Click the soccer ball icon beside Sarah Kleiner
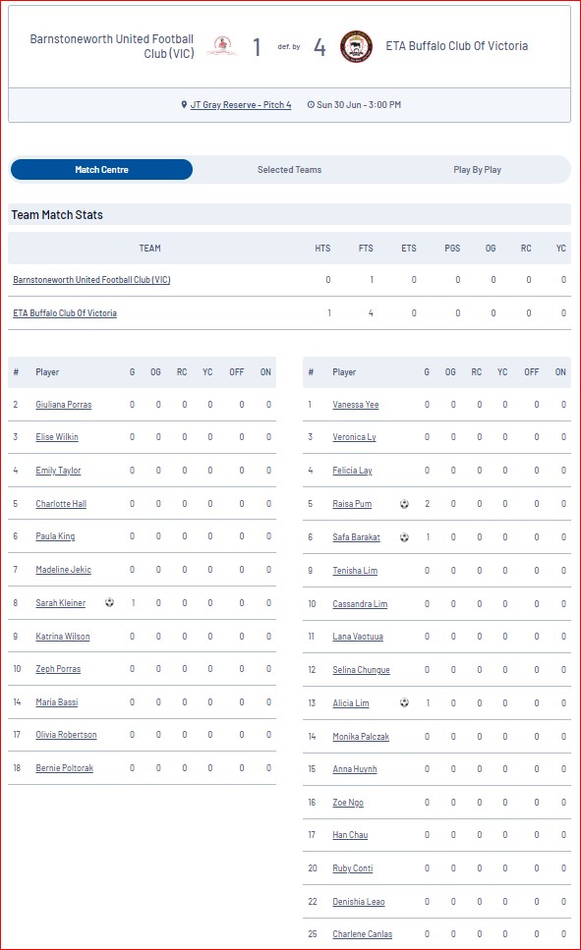The height and width of the screenshot is (950, 581). (109, 602)
